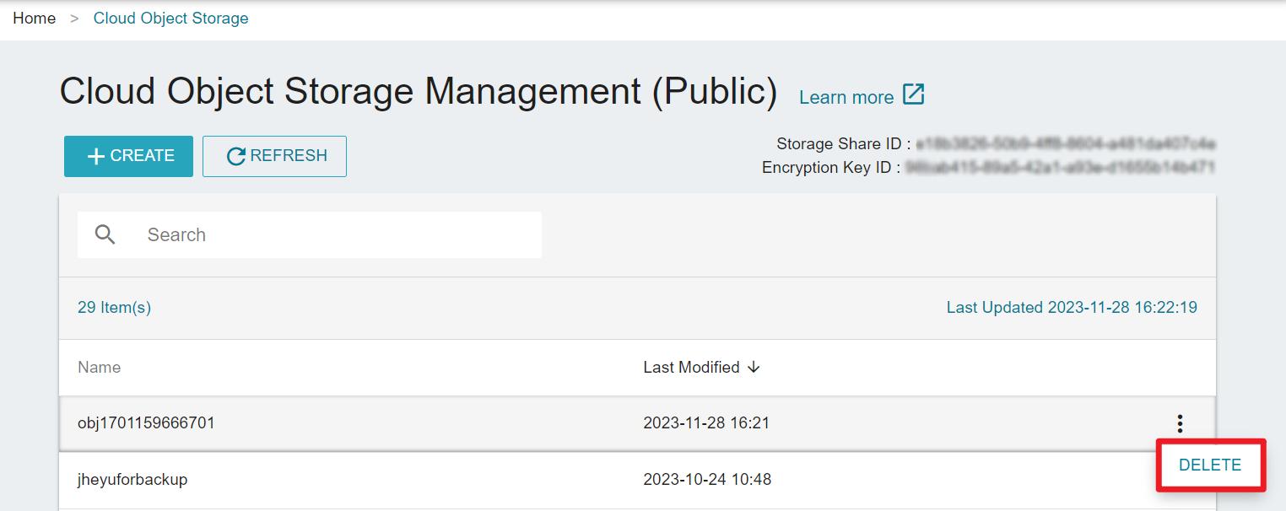
Task: Click the plus icon on the CREATE button
Action: pos(96,157)
